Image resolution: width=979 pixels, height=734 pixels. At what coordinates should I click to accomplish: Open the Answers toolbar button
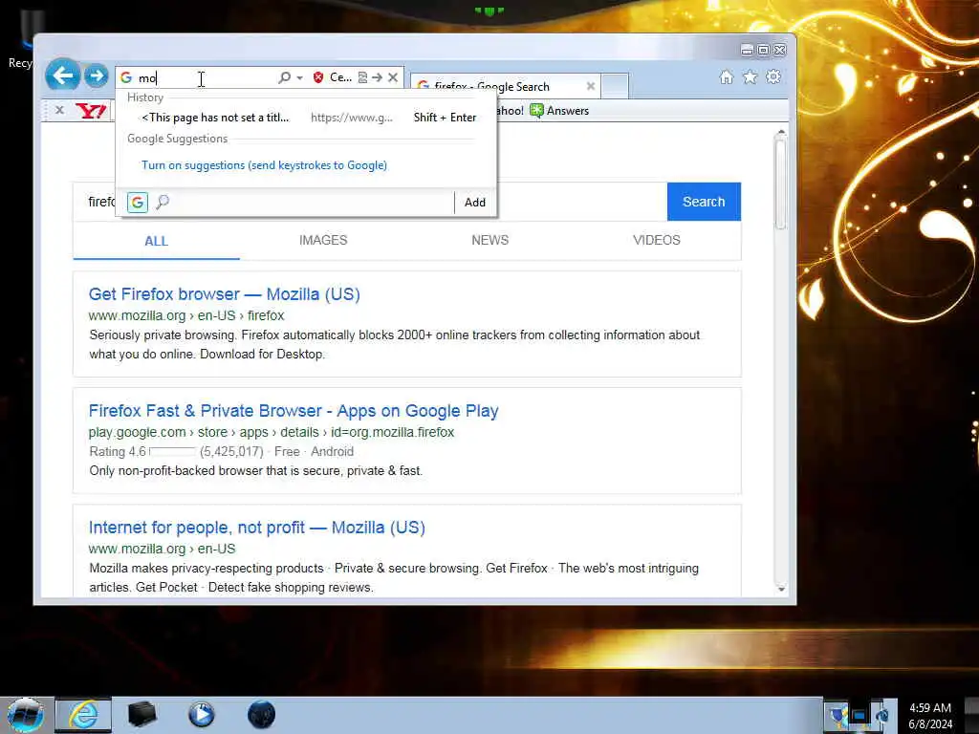click(559, 111)
